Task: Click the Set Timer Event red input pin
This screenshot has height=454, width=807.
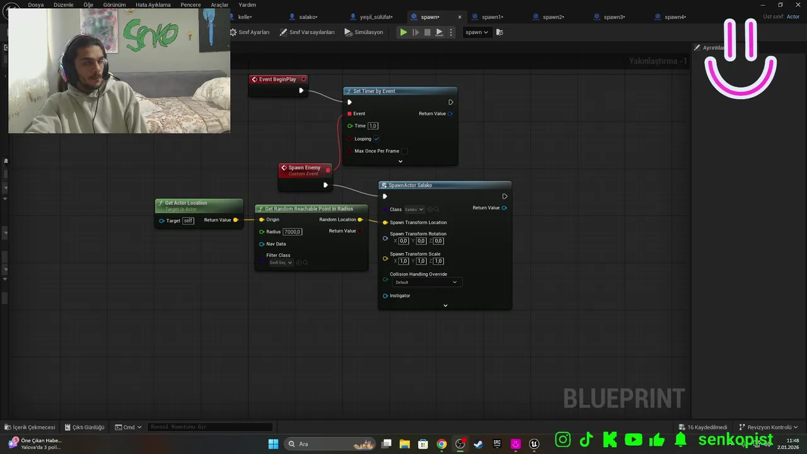Action: click(x=349, y=113)
